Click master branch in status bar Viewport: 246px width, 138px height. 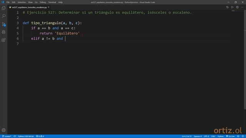pos(7,136)
